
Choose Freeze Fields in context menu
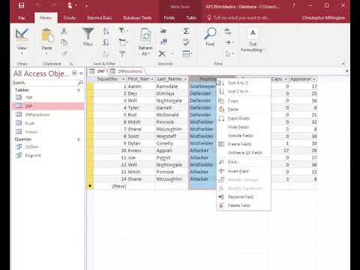[244, 144]
